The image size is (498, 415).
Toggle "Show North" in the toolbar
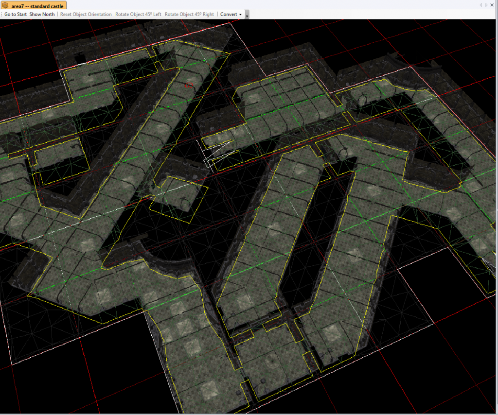coord(42,14)
